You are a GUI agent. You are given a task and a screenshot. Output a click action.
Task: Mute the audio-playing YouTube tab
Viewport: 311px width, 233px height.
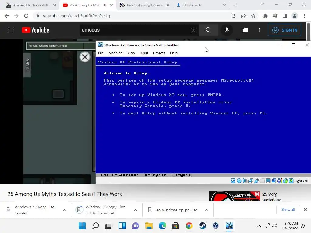[105, 5]
